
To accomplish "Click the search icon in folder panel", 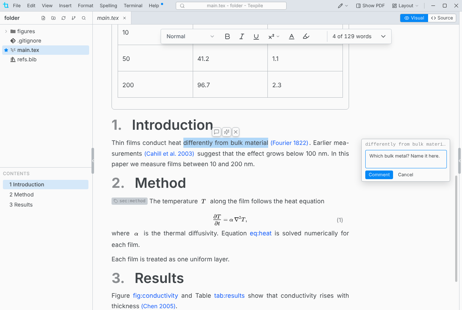I will (x=84, y=18).
